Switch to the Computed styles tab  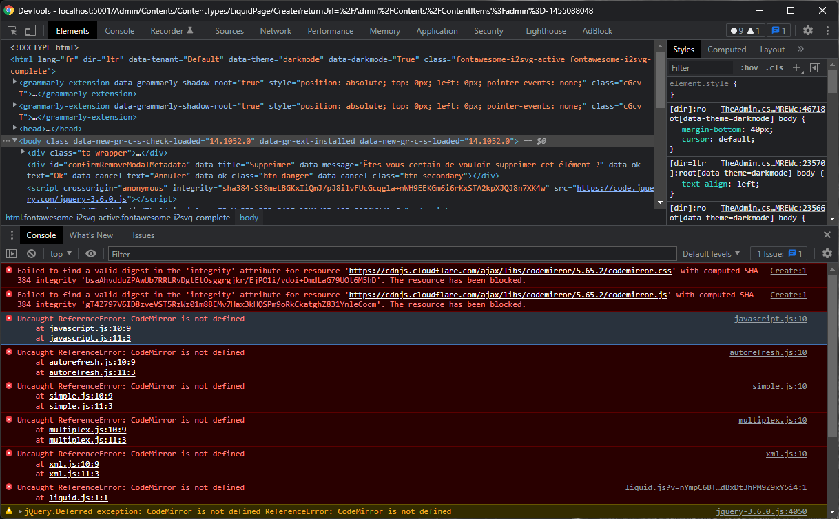(727, 49)
